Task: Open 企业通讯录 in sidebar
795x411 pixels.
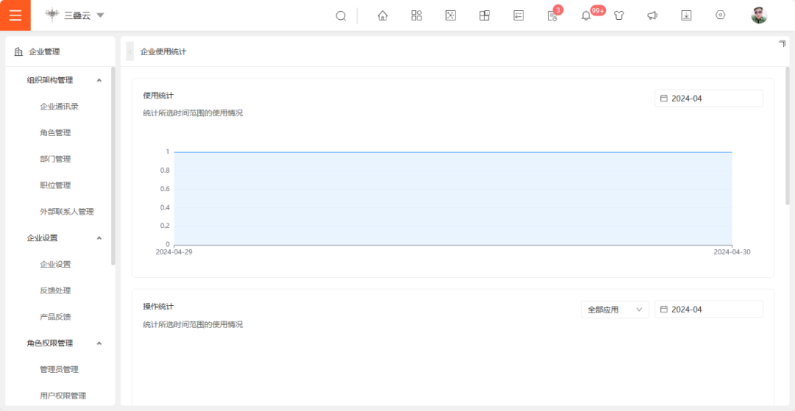Action: [60, 107]
